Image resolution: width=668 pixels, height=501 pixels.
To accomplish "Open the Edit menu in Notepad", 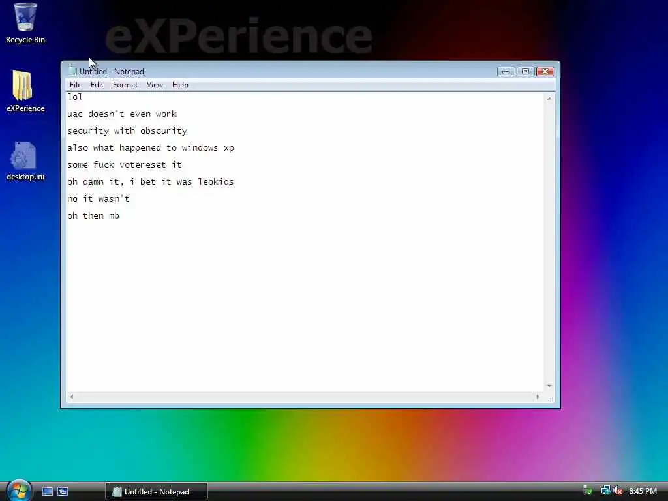I will point(97,85).
